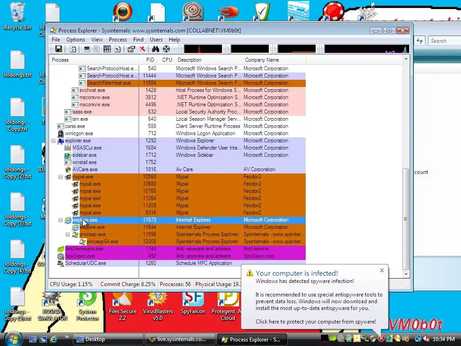
Task: Collapse the explorer.exe tree node
Action: (x=53, y=141)
